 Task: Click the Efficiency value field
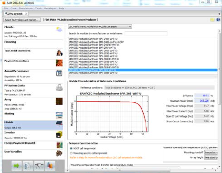[202, 96]
